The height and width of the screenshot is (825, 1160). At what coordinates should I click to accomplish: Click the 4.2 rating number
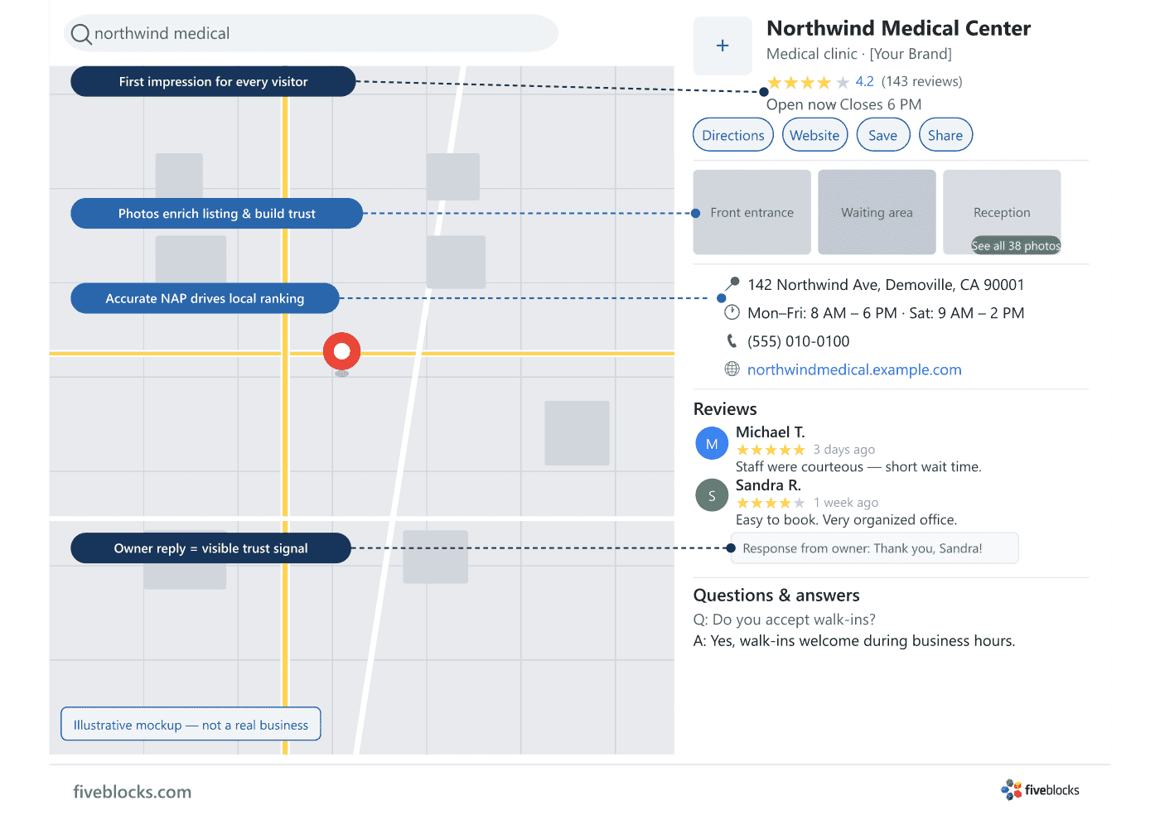point(864,81)
